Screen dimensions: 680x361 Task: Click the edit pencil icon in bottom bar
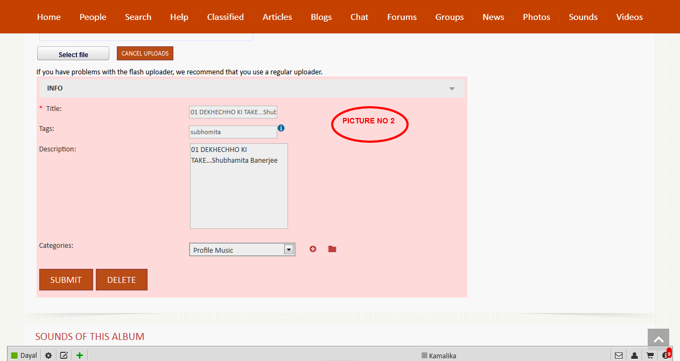64,356
